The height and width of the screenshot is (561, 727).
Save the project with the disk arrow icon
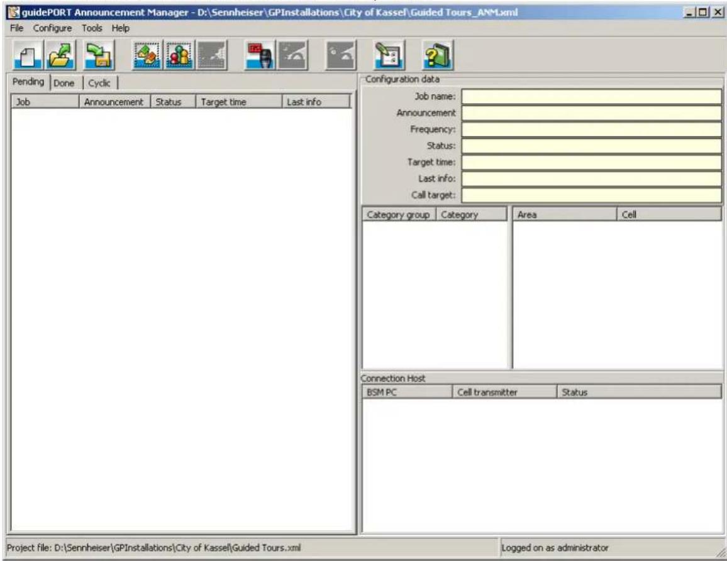[x=99, y=55]
